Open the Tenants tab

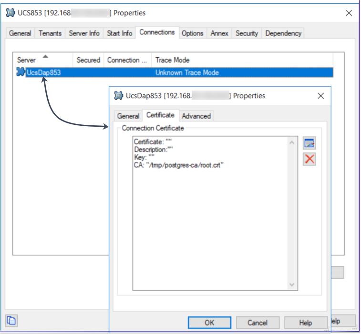pos(50,33)
